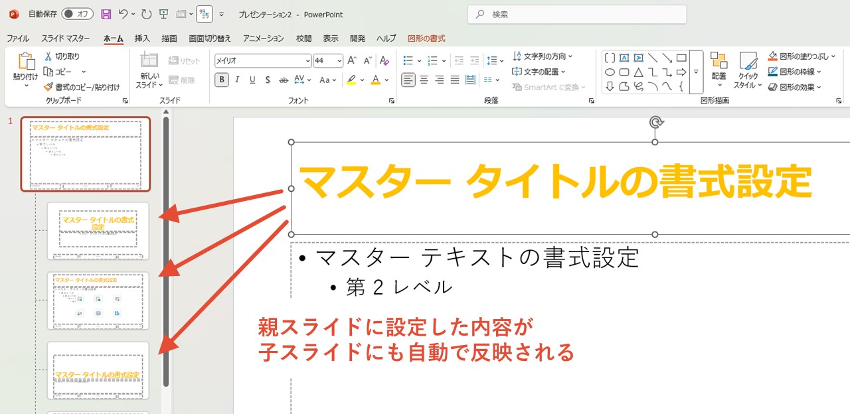The image size is (850, 414).
Task: Insert the down block arrow shape
Action: click(610, 86)
